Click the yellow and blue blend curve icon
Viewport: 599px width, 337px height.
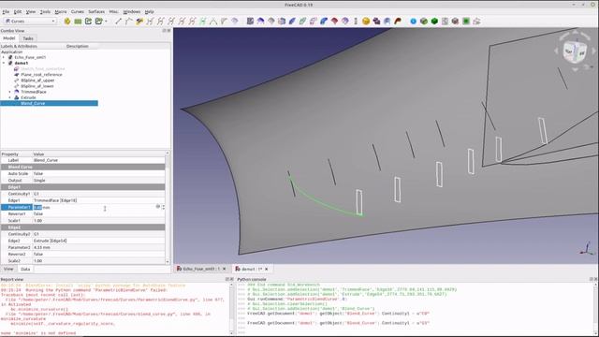click(139, 22)
